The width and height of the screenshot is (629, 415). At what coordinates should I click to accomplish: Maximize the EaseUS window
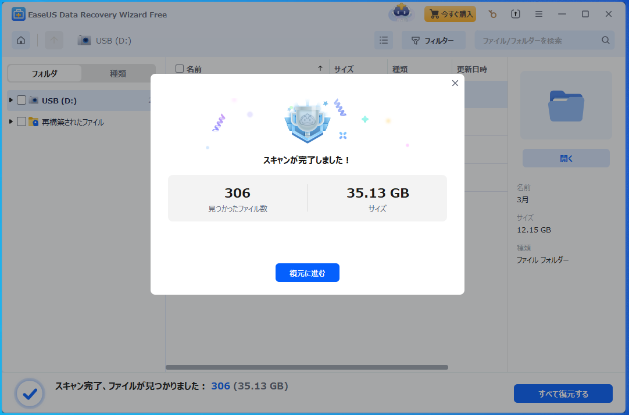(x=585, y=14)
